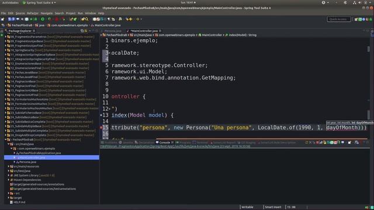Close the Package Explorer view tab
The image size is (374, 210).
(x=34, y=31)
